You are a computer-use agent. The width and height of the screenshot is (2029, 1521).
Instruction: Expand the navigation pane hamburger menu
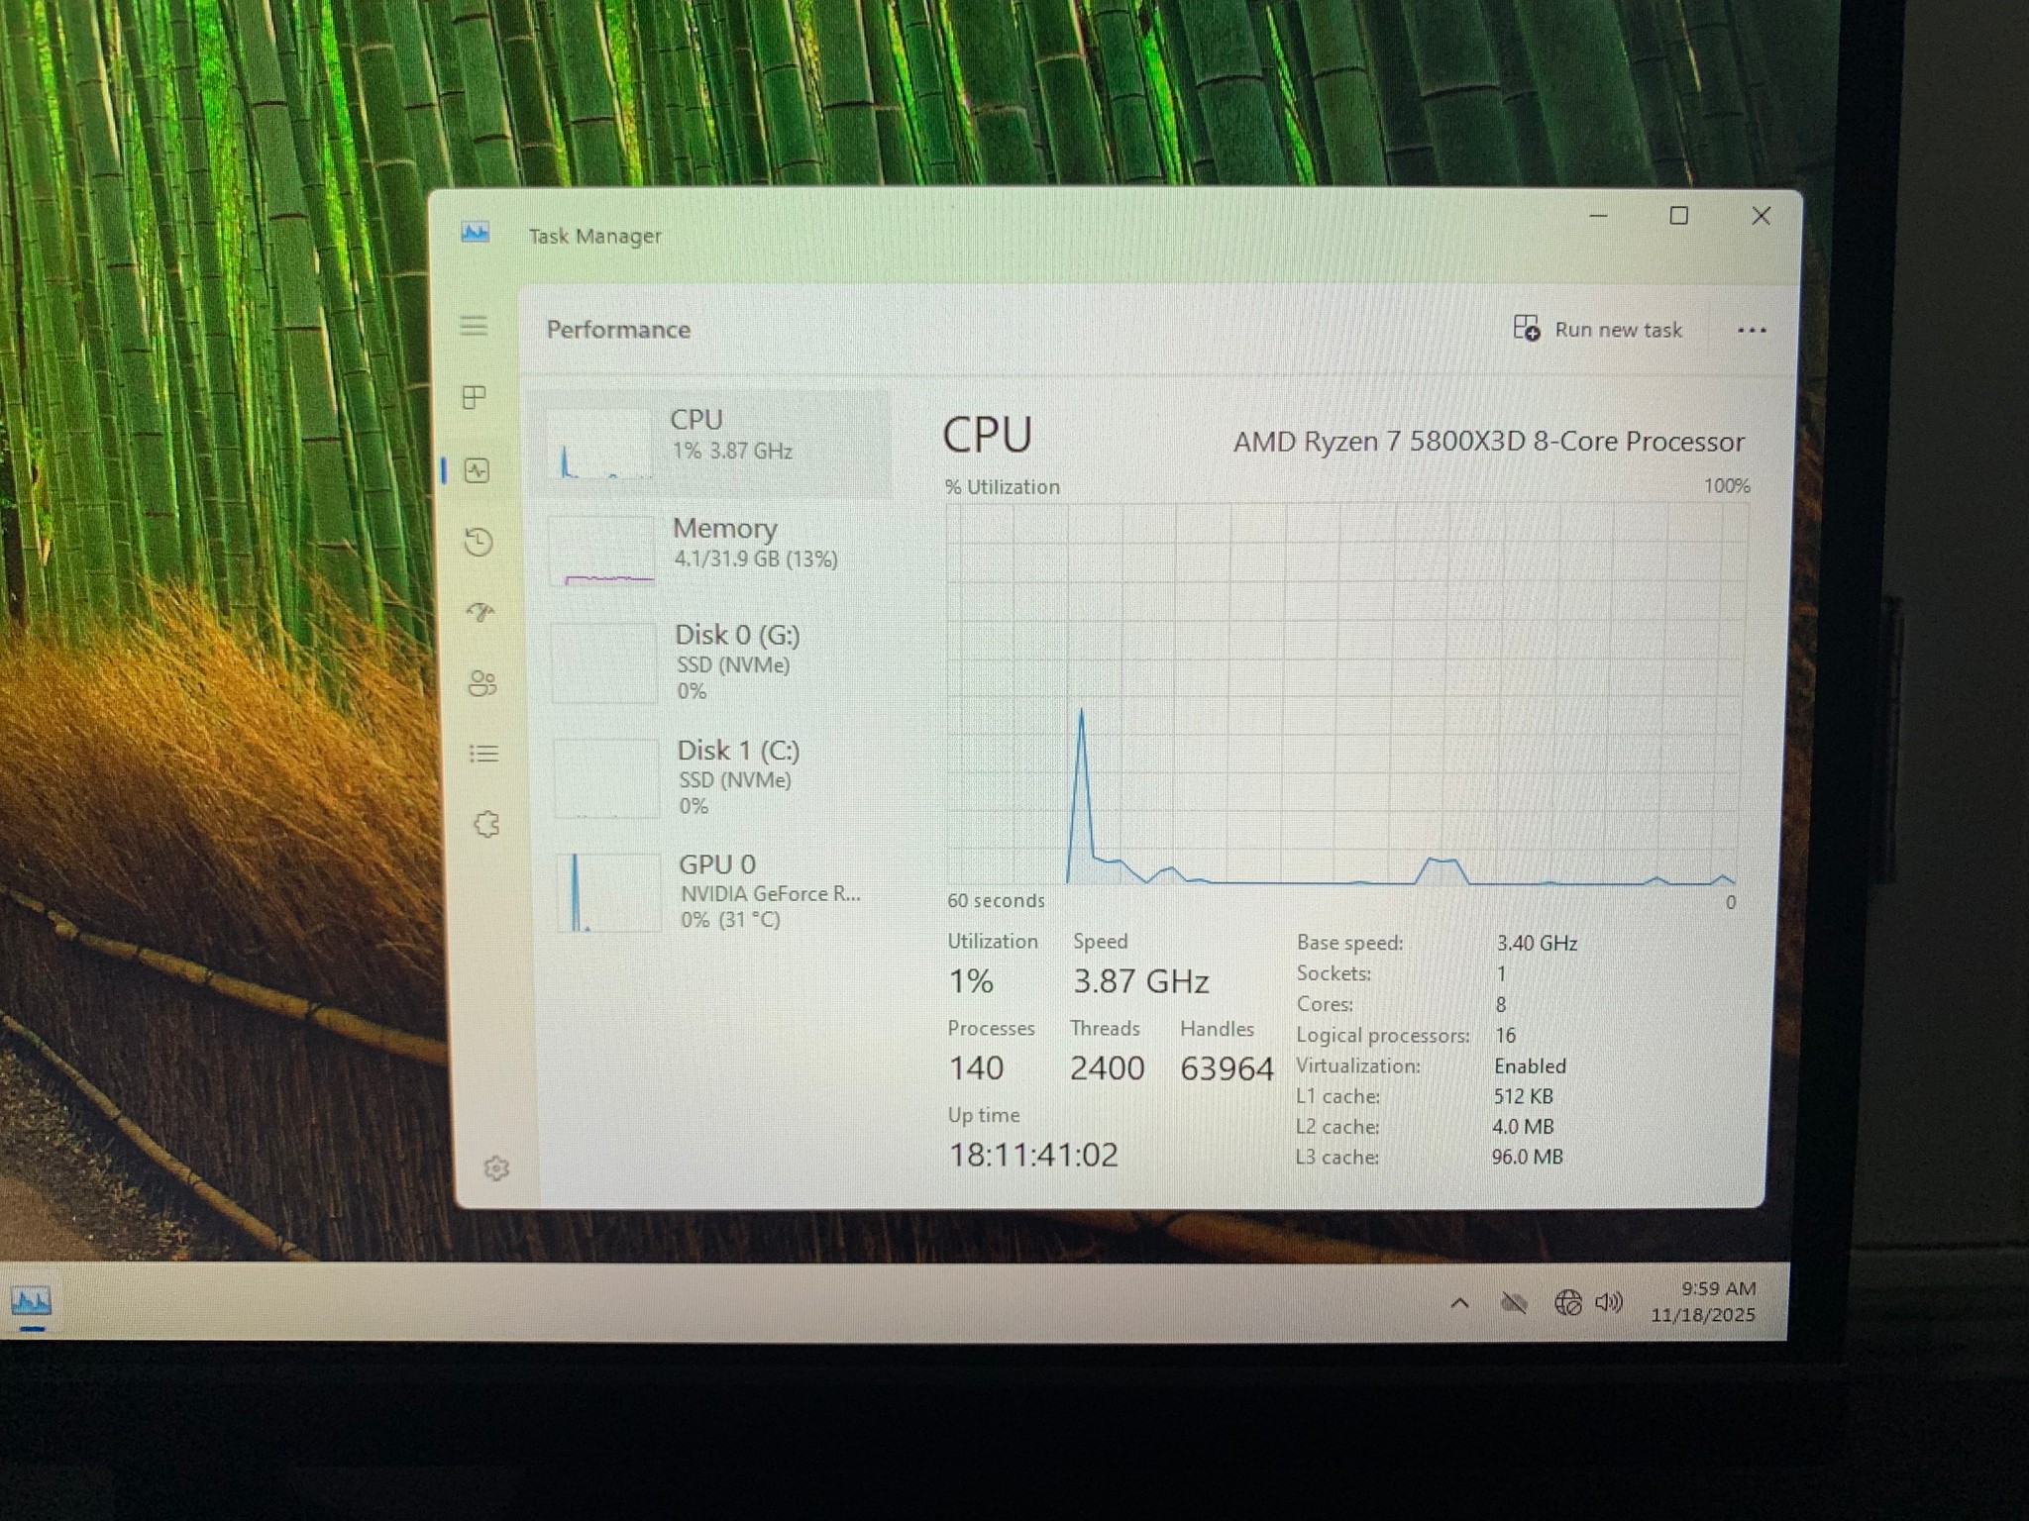pos(474,327)
